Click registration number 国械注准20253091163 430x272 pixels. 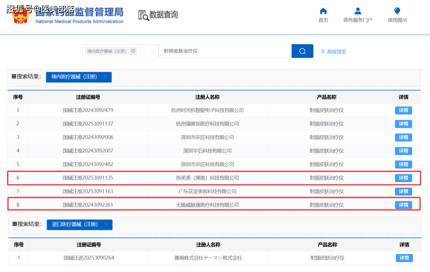(x=88, y=191)
